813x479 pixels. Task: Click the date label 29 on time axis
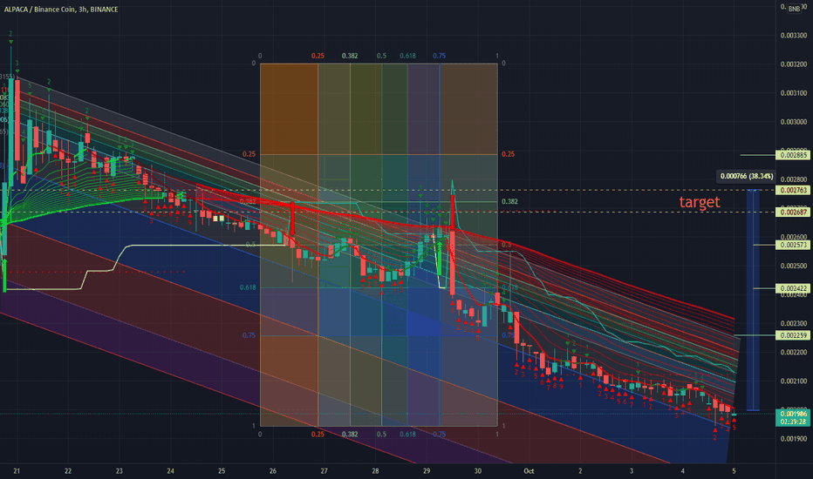click(427, 470)
